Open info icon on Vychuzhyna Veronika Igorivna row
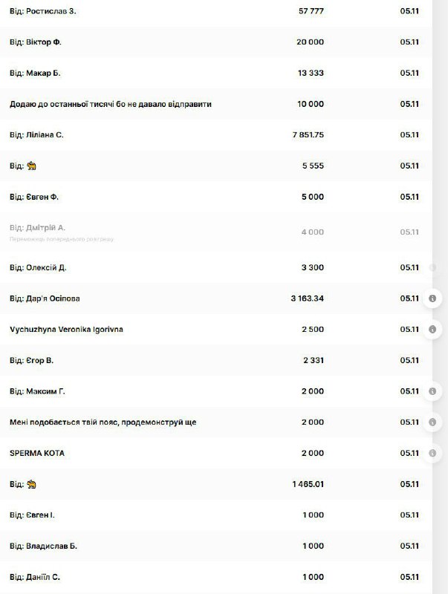448x594 pixels. [x=432, y=329]
